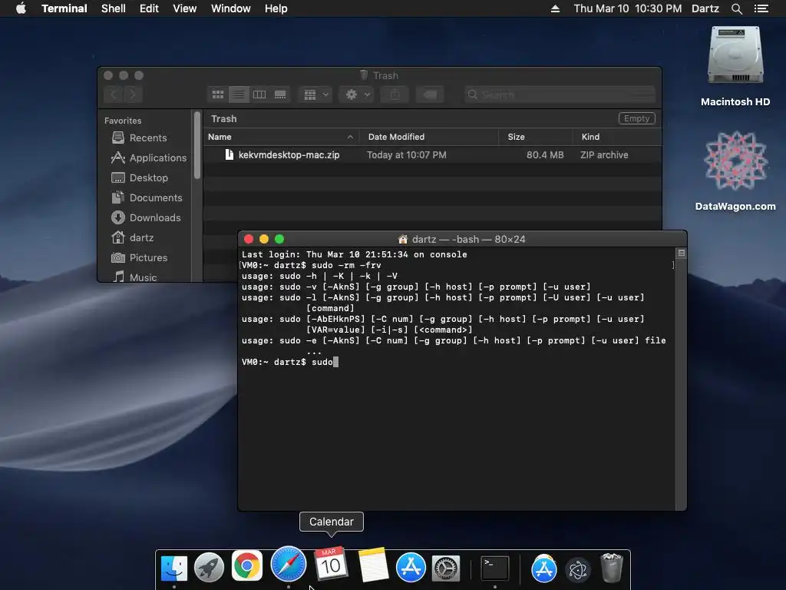Switch Trash window to list view
The height and width of the screenshot is (590, 786).
coord(239,94)
